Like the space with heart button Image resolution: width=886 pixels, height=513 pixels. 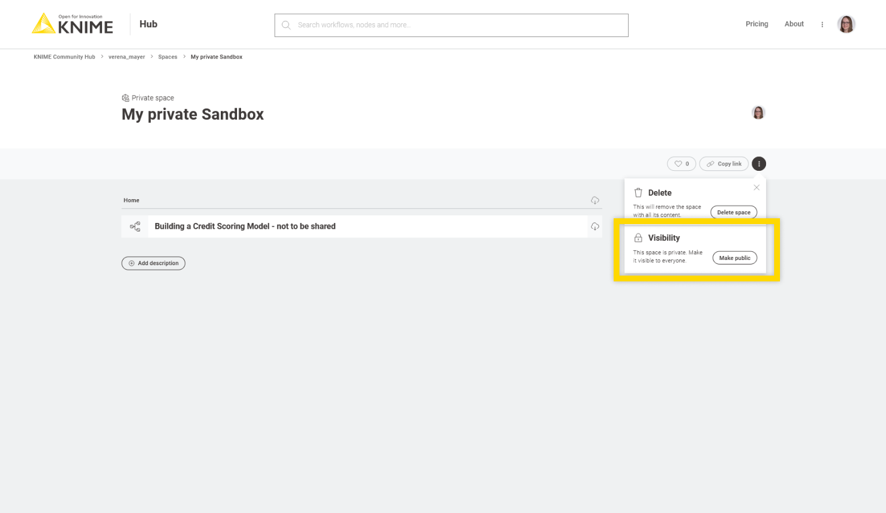pos(681,164)
